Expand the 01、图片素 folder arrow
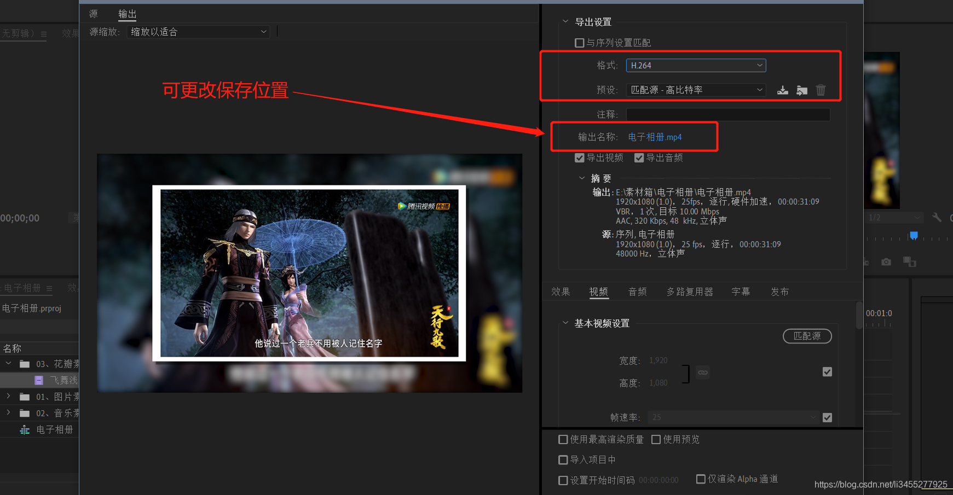This screenshot has height=495, width=953. click(8, 396)
